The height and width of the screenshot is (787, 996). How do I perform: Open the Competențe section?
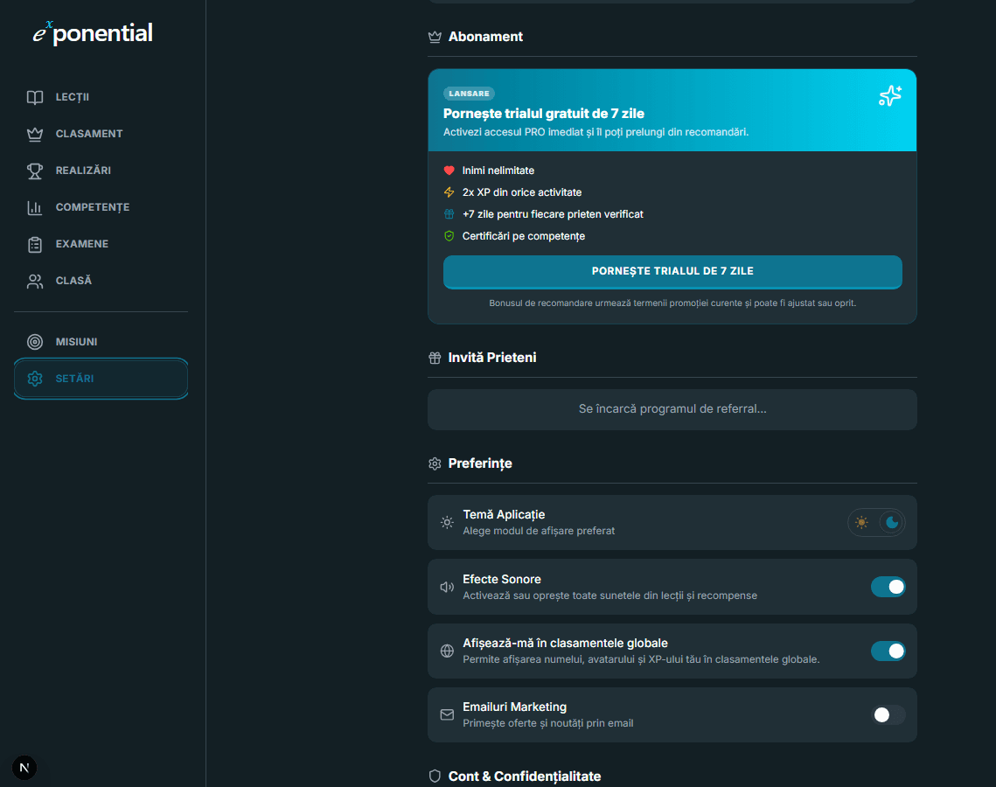pyautogui.click(x=101, y=208)
